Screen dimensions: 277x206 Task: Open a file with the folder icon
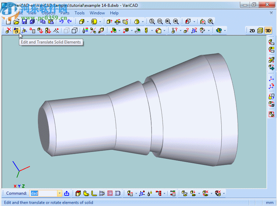16,22
